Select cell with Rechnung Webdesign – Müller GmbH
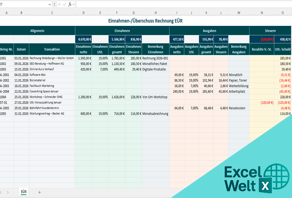Screen dimensions: 292x198 tap(52, 58)
